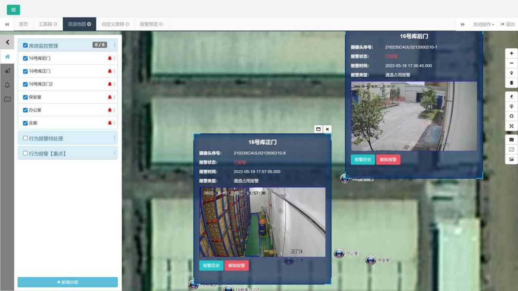Click alarm bell for 保安室
518x291 pixels.
click(x=110, y=97)
